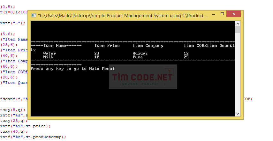Viewport: 273px width, 141px height.
Task: Close the Product Management console window
Action: (x=234, y=14)
